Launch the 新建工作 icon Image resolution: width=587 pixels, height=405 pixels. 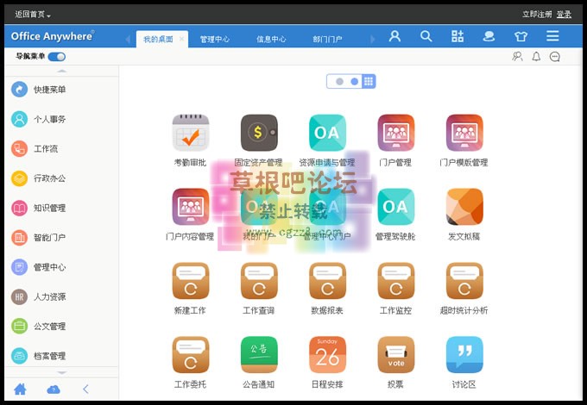point(191,281)
